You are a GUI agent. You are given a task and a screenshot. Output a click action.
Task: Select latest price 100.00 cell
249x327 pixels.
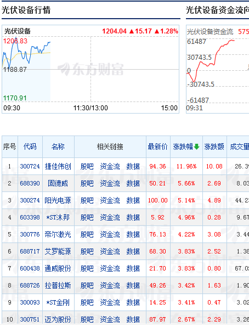click(x=157, y=200)
